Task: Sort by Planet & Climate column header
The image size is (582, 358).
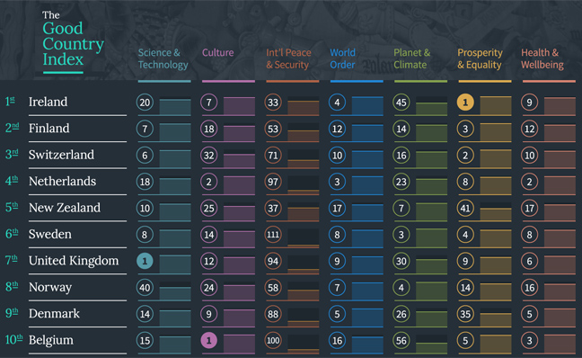Action: click(x=412, y=58)
